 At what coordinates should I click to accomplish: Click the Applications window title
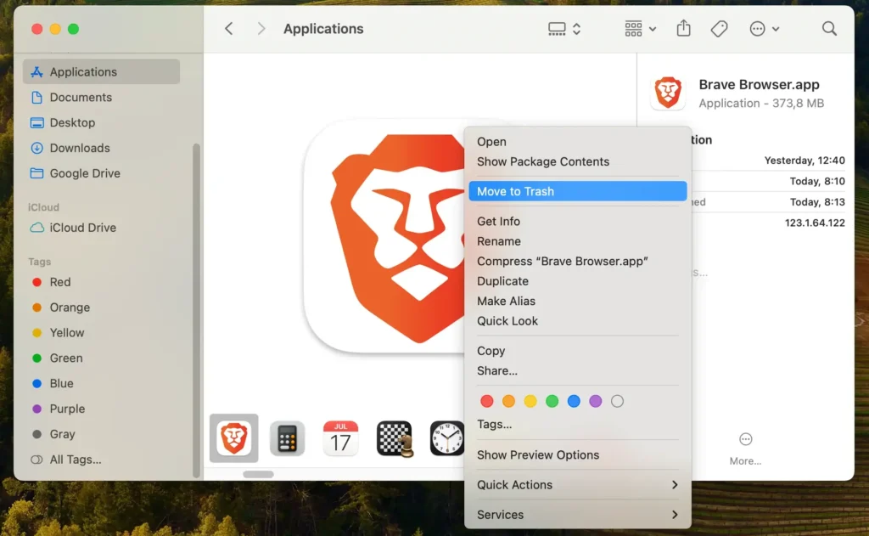point(323,29)
